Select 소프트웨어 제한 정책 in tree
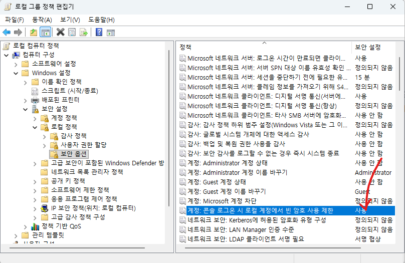Viewport: 405px width, 263px height. (x=80, y=190)
